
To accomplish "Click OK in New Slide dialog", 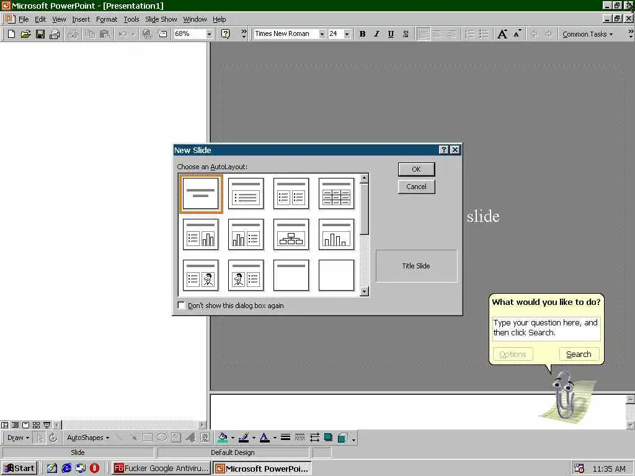I will pos(416,169).
